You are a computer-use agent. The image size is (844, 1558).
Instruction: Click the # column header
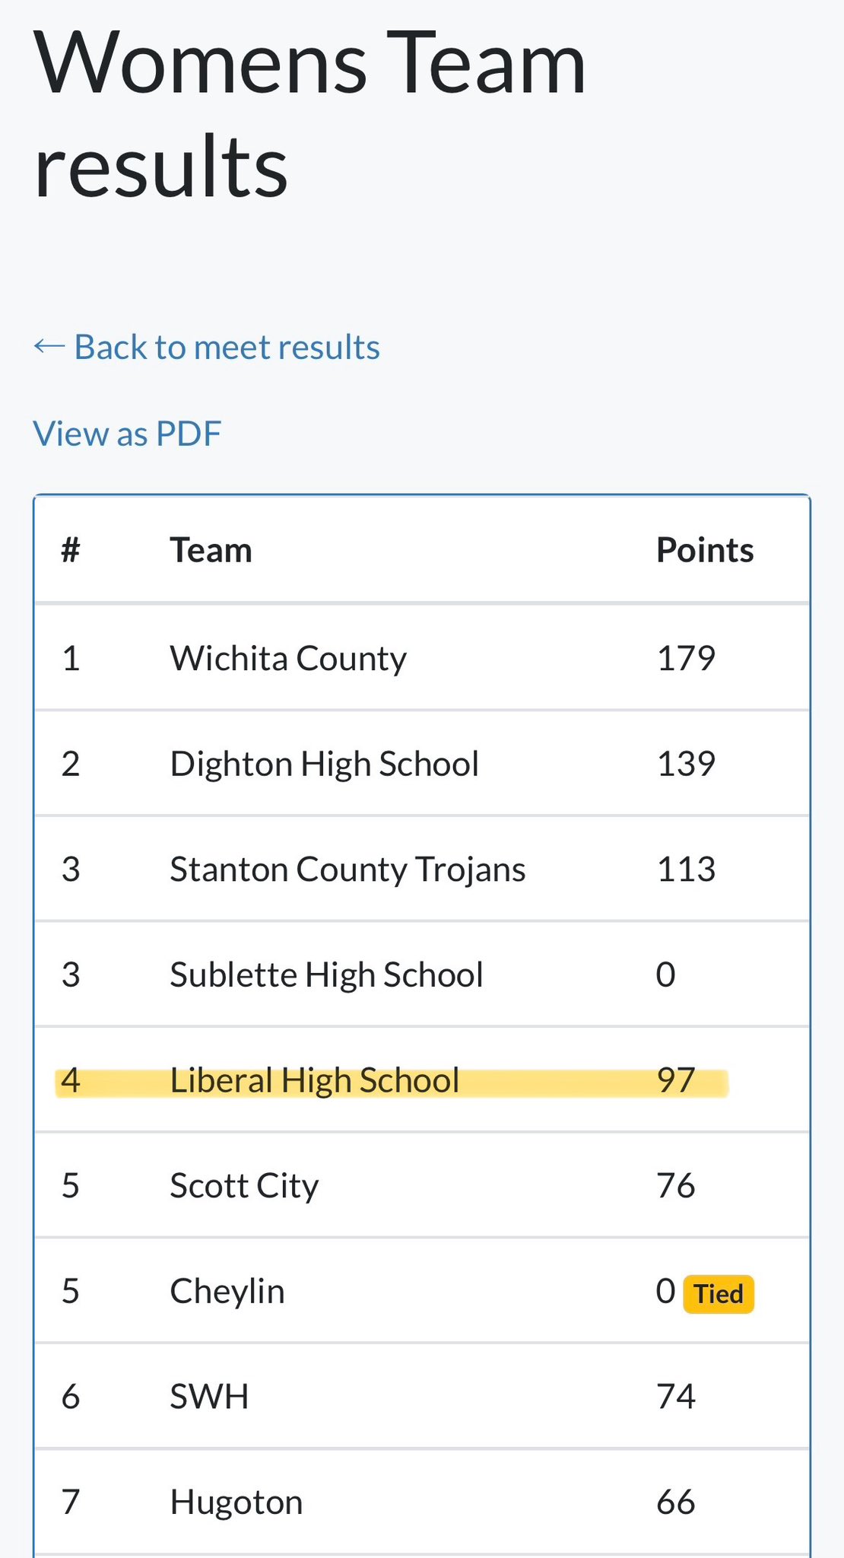[x=71, y=549]
